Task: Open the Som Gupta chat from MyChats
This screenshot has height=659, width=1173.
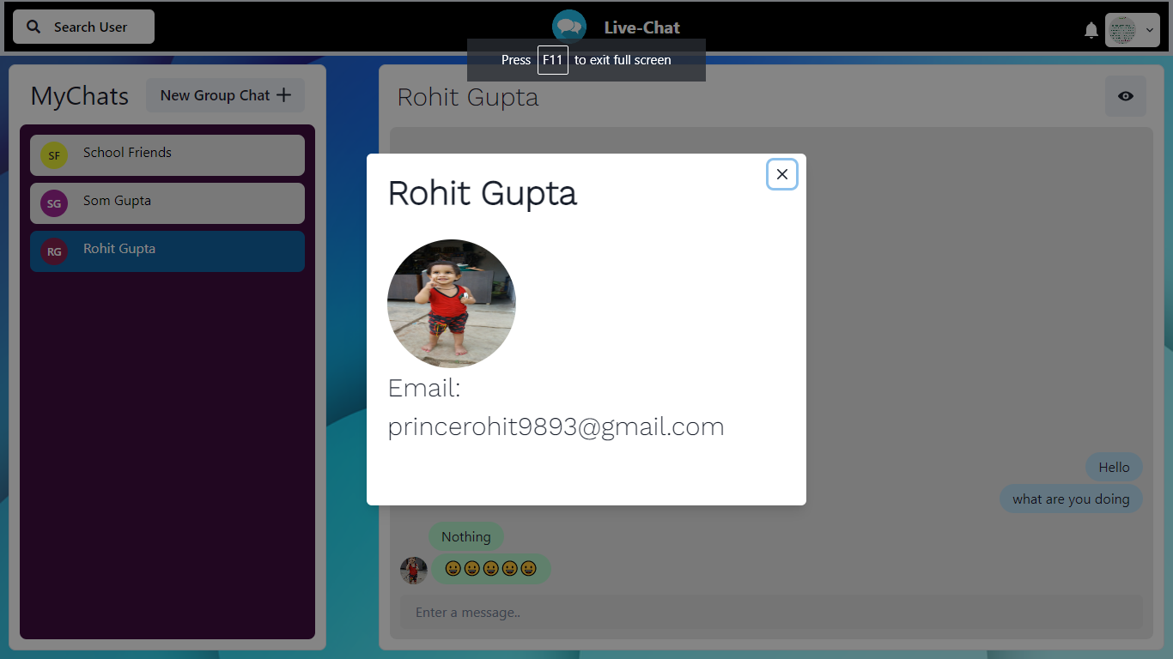Action: click(167, 203)
